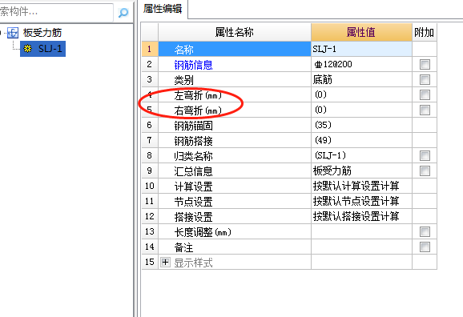
Task: Select the 计算设置 property label
Action: [193, 187]
